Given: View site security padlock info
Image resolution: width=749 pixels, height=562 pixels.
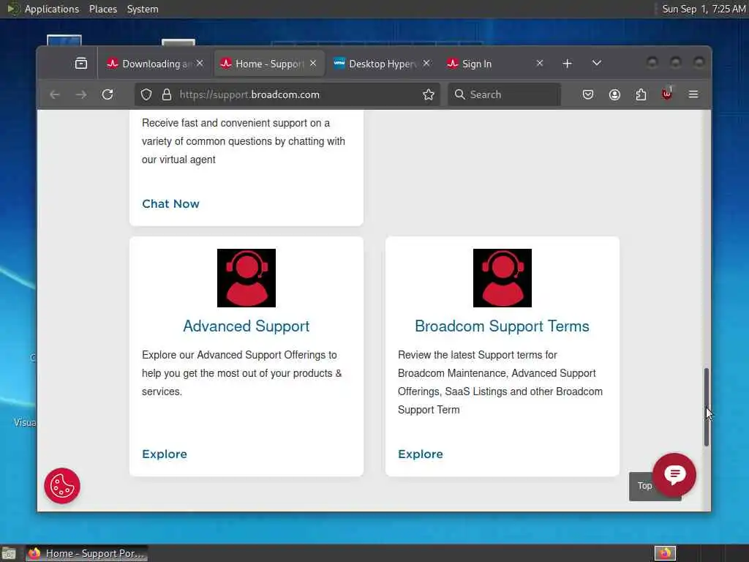Looking at the screenshot, I should click(166, 94).
